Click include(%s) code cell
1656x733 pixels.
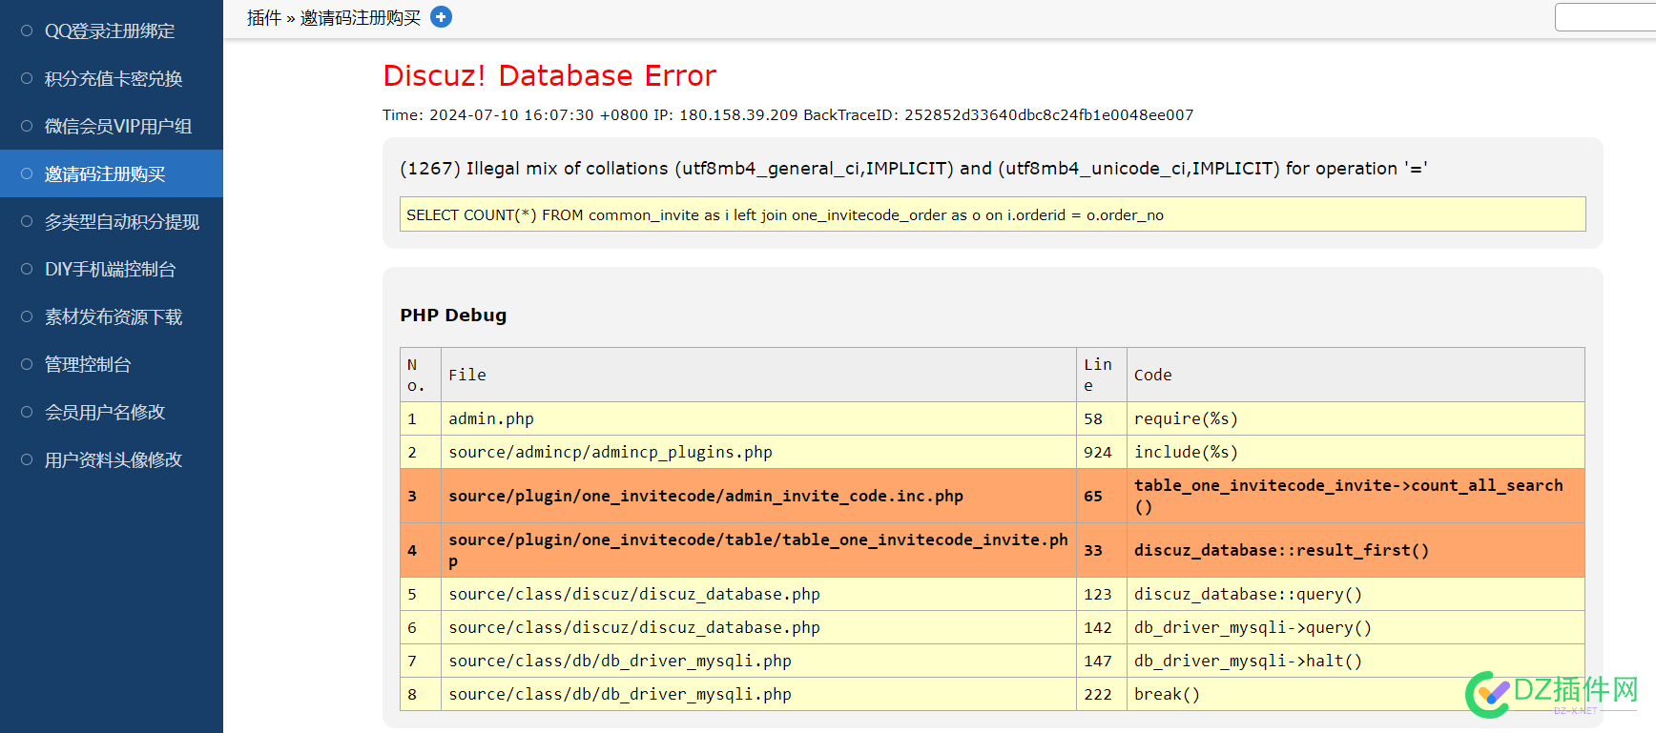[1356, 452]
